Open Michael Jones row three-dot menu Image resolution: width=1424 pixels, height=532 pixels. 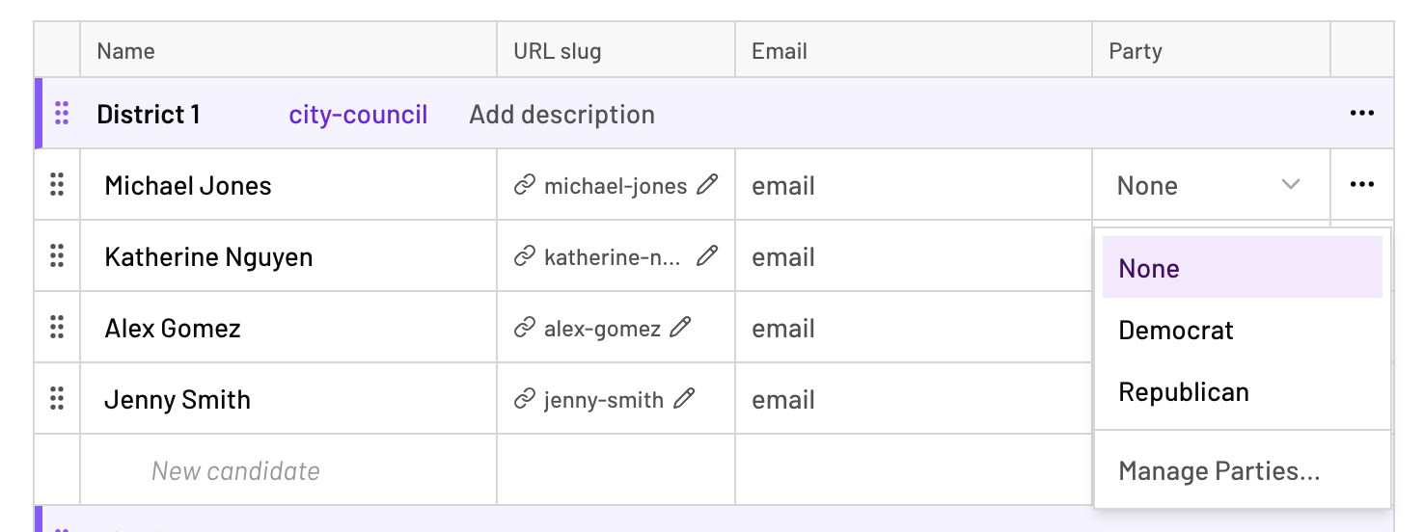[x=1362, y=184]
